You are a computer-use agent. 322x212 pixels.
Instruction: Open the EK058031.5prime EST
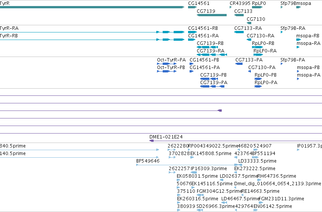pyautogui.click(x=178, y=180)
